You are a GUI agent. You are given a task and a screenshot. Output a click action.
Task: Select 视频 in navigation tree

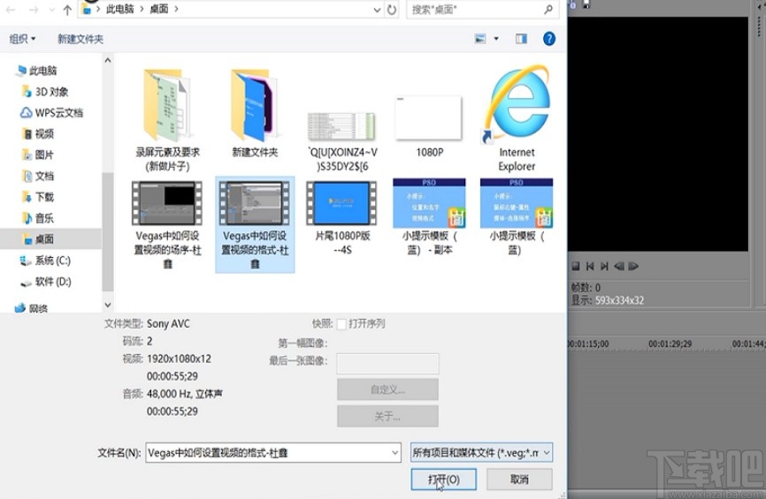coord(38,133)
